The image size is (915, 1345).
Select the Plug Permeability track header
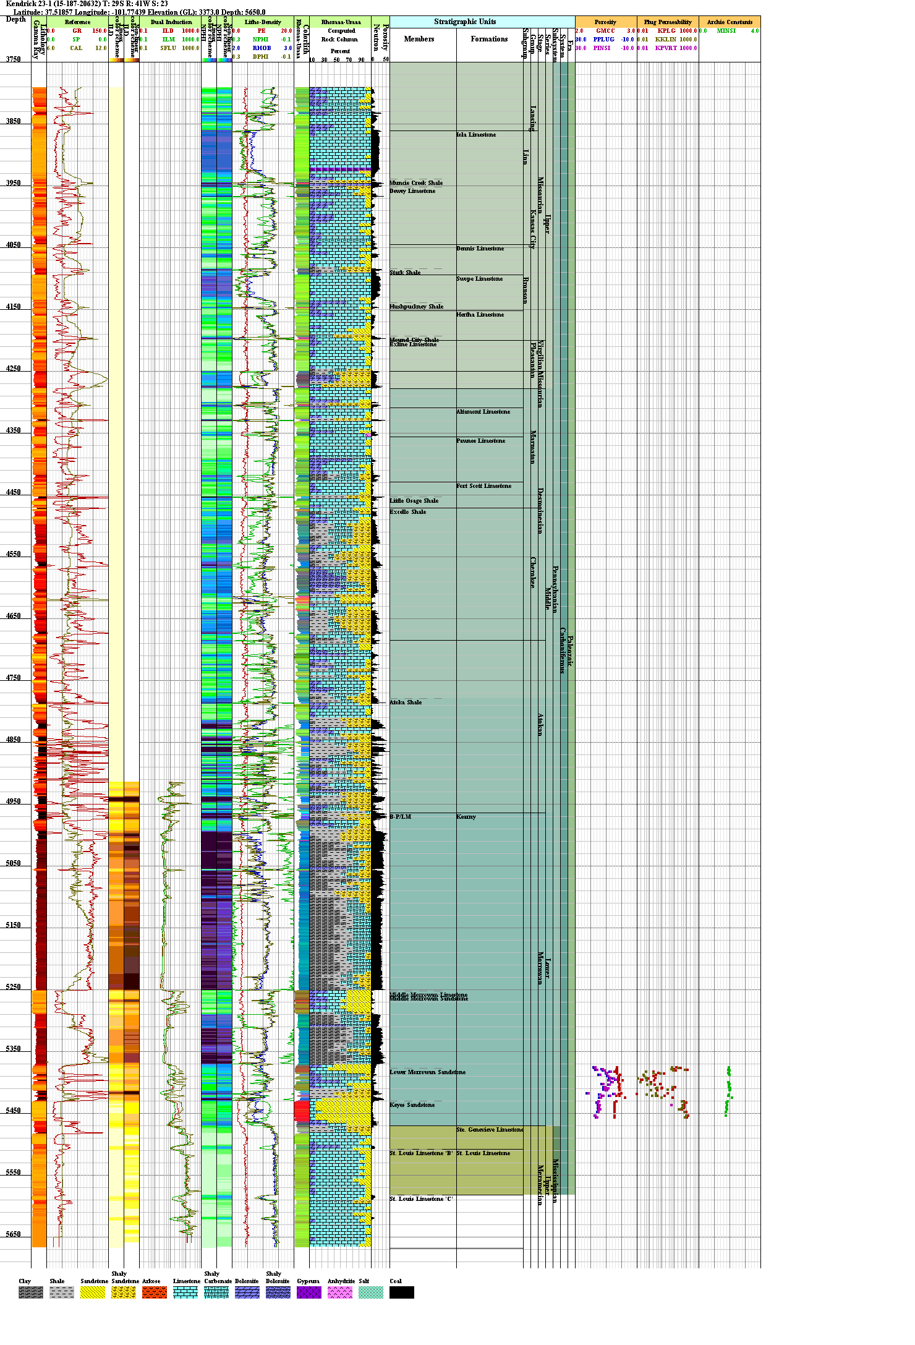[668, 22]
